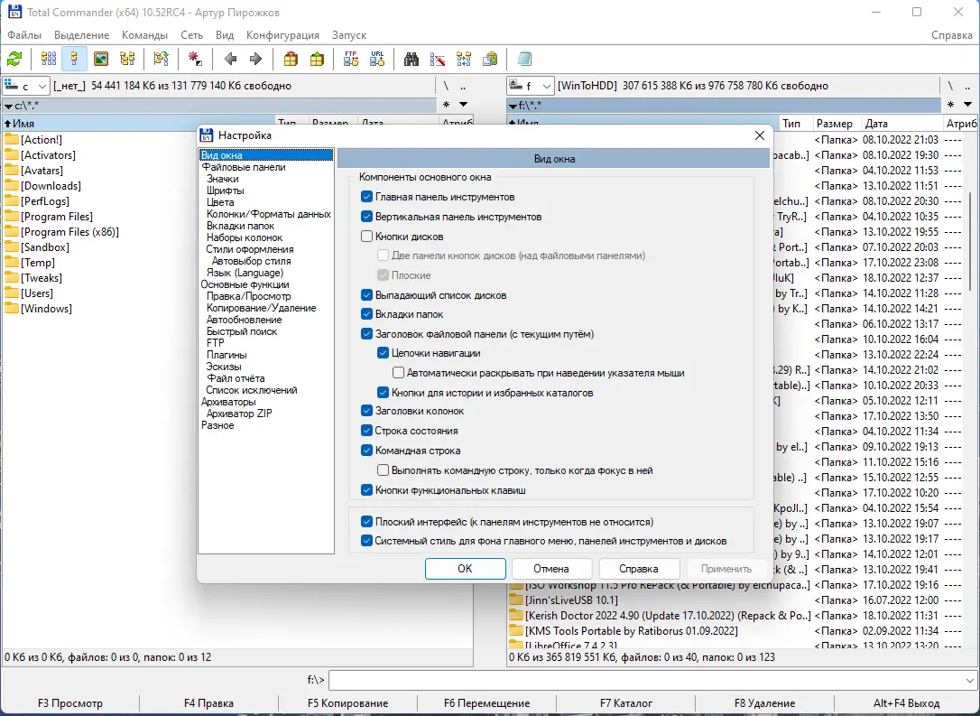This screenshot has width=980, height=716.
Task: Click the 'c:\*.*' left panel path header
Action: tap(219, 105)
